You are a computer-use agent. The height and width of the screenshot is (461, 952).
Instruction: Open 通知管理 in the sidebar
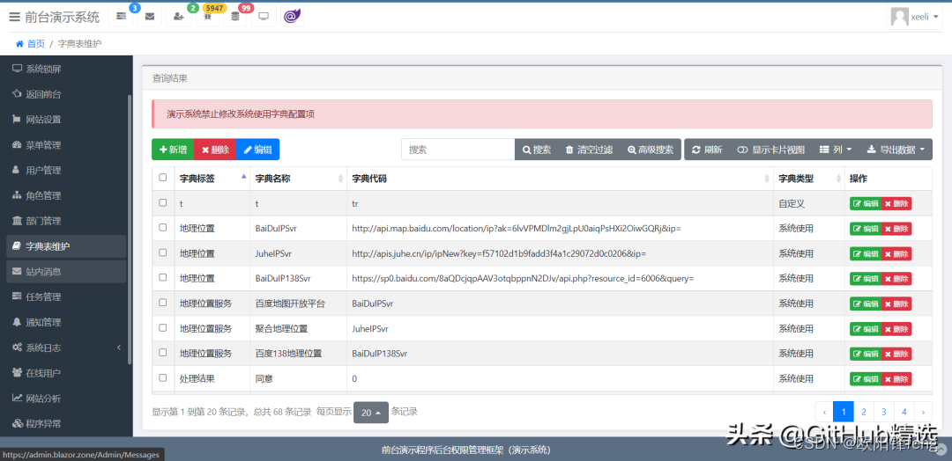click(x=66, y=322)
